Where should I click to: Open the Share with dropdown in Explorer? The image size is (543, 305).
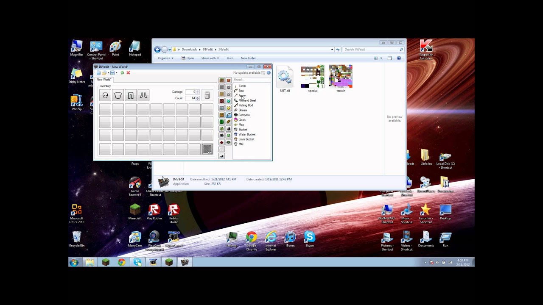210,58
